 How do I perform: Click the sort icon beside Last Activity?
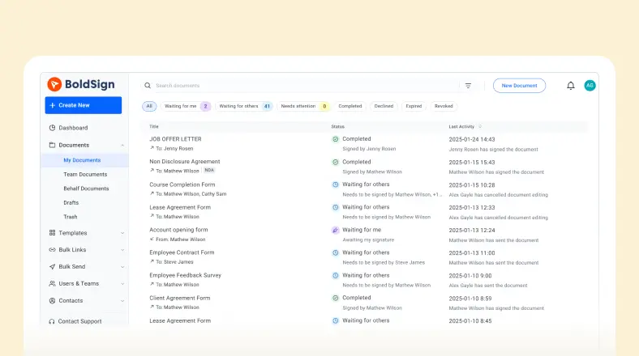[x=480, y=126]
